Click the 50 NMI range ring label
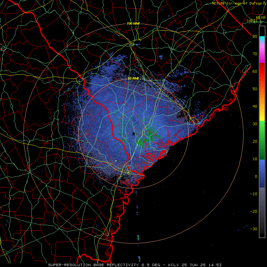267x267 pixels. (x=133, y=78)
